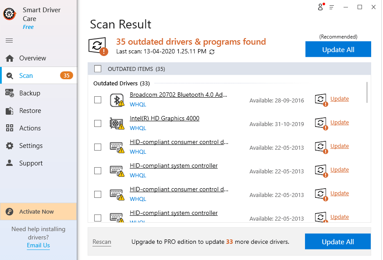Click the key icon in Activate Now
Image resolution: width=383 pixels, height=260 pixels.
10,211
